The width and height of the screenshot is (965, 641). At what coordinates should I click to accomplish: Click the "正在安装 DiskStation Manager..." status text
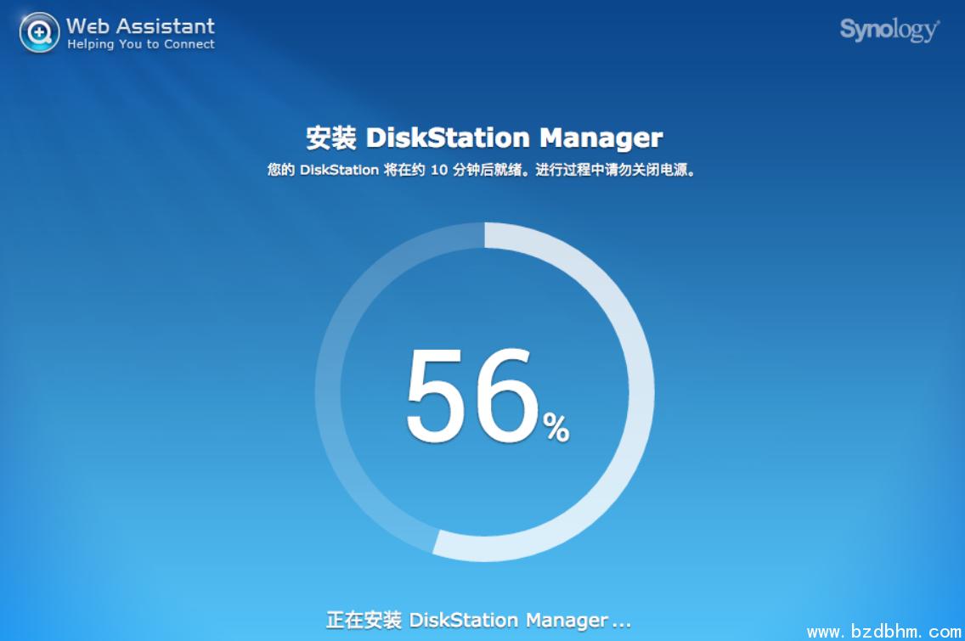479,620
